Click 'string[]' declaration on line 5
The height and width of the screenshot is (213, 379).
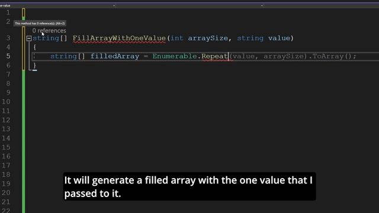[x=68, y=56]
